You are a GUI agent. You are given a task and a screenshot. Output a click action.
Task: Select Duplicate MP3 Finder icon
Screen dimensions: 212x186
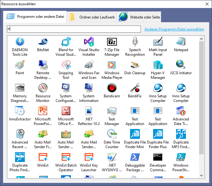coord(181,134)
